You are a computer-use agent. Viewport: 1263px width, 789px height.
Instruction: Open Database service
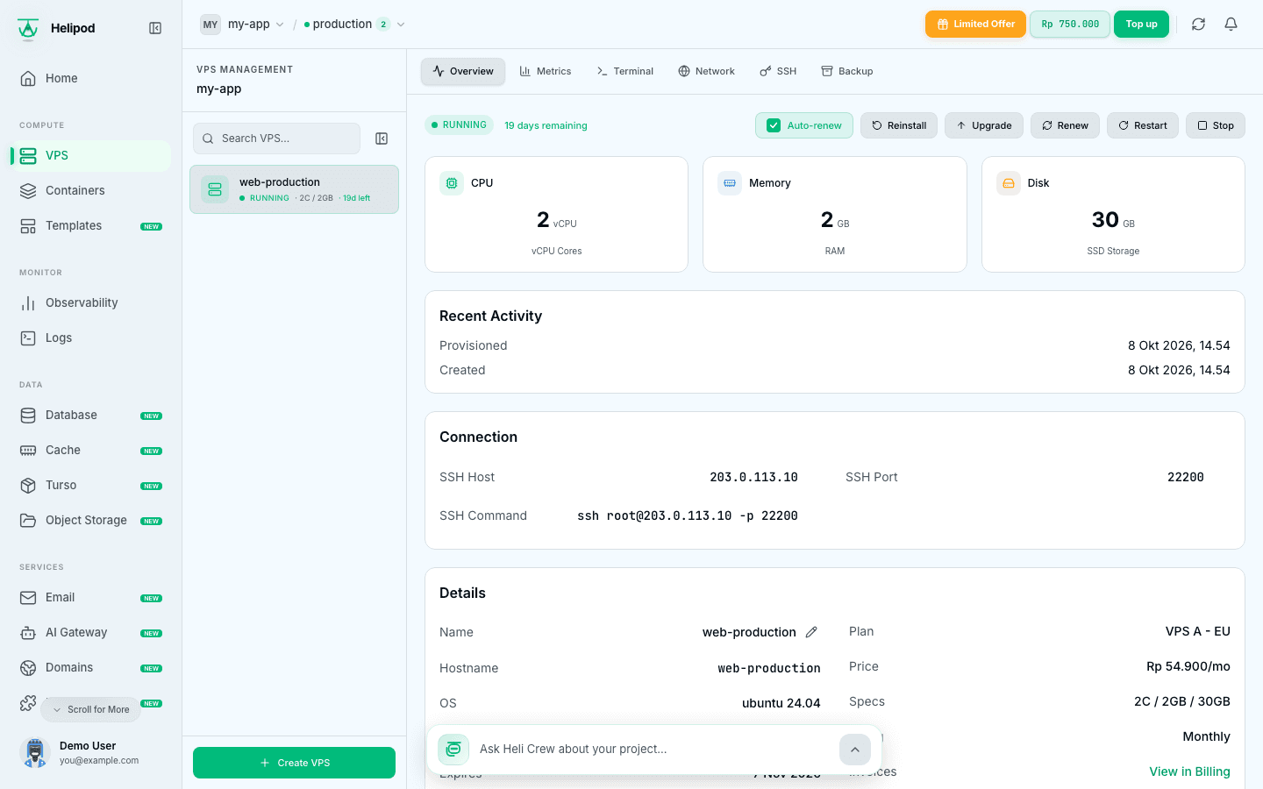point(91,415)
